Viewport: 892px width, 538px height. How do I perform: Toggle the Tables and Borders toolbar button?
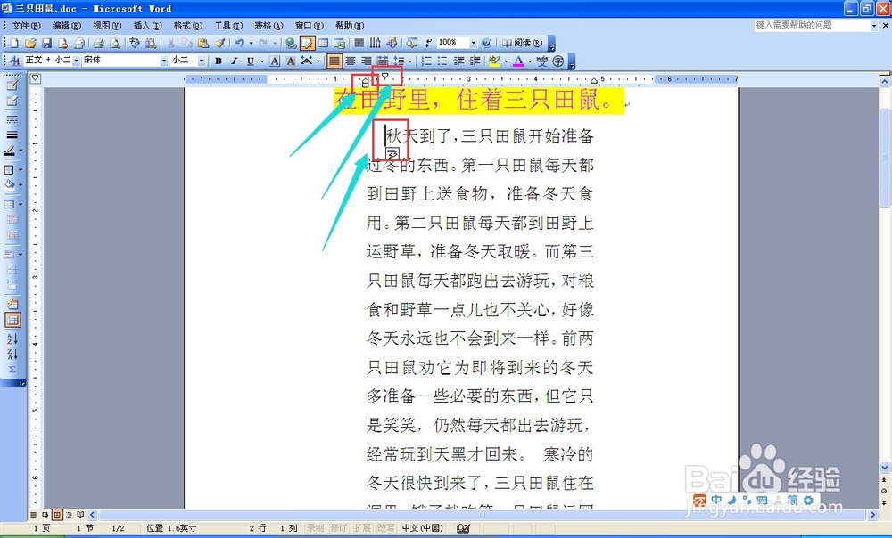tap(307, 43)
